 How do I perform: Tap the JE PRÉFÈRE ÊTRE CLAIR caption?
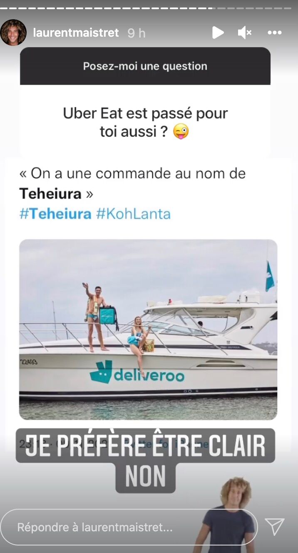point(145,446)
